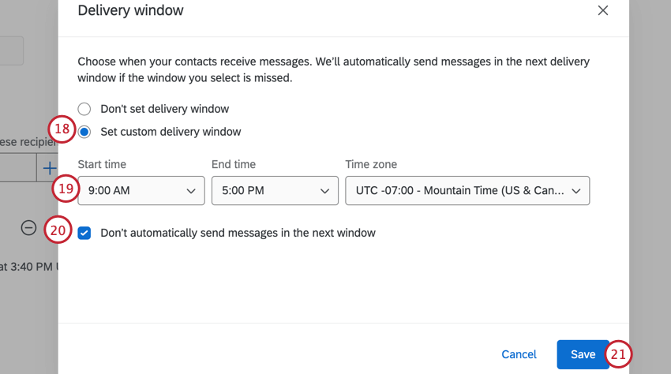The width and height of the screenshot is (671, 374).
Task: Click the red step 21 marker
Action: [x=618, y=355]
